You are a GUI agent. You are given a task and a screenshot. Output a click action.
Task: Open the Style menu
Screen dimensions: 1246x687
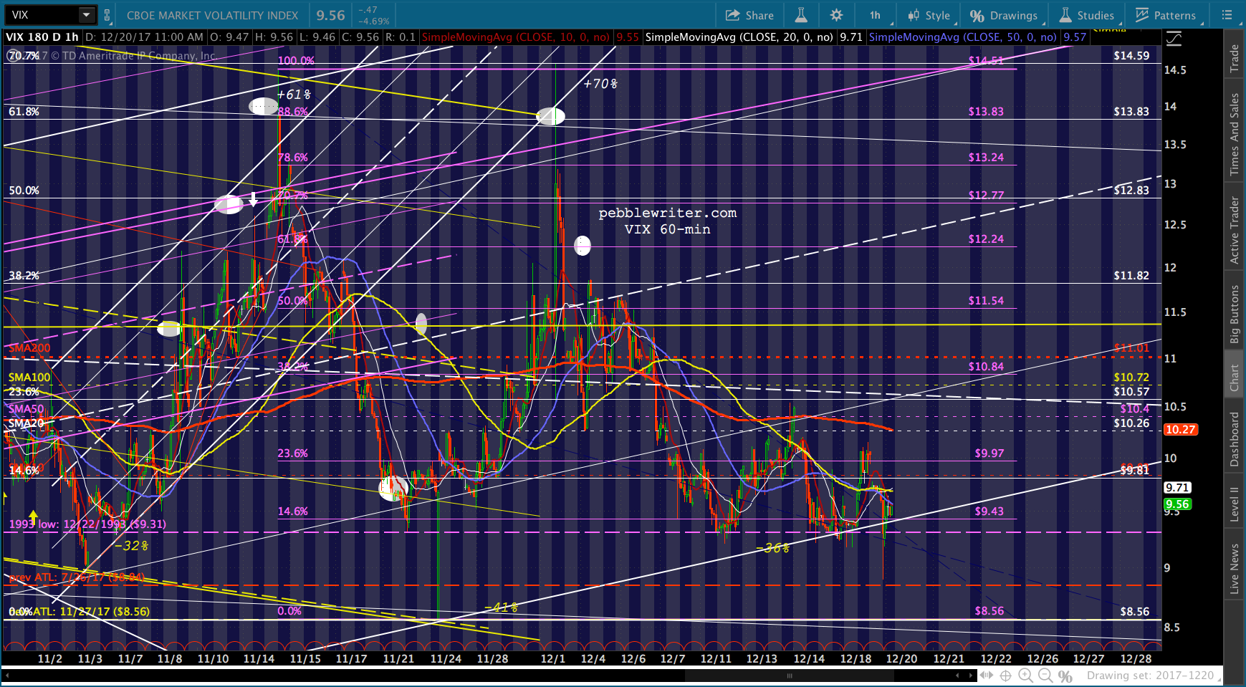click(x=929, y=15)
